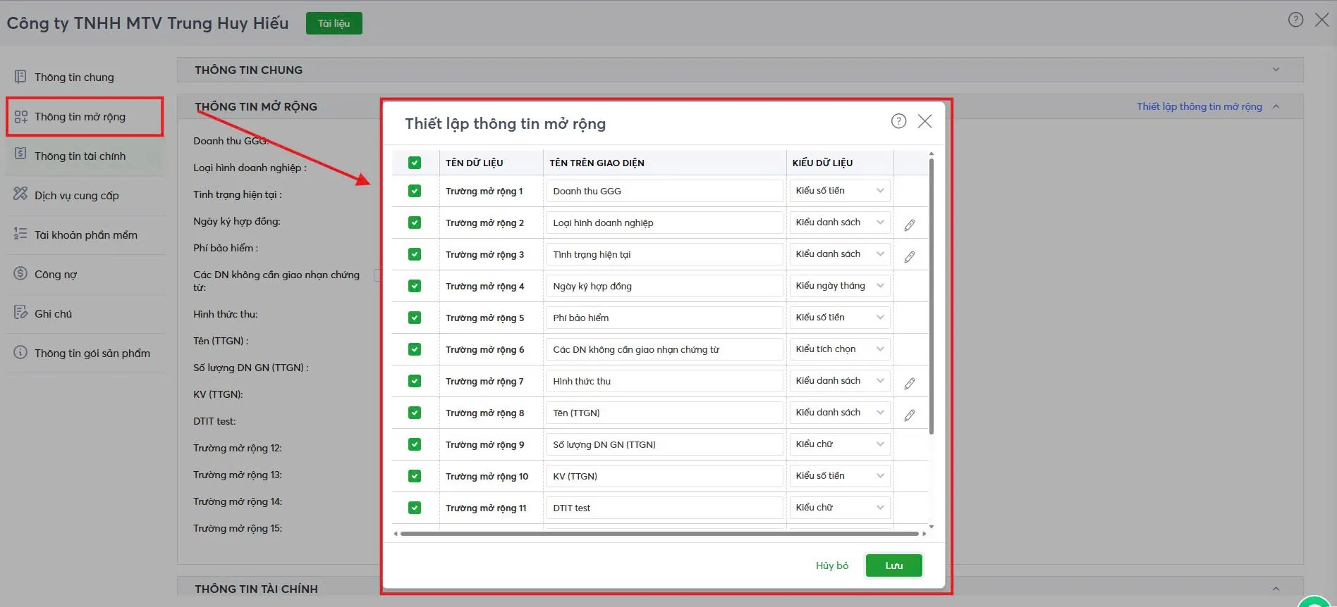Click Hủy bỏ to cancel
Viewport: 1337px width, 607px height.
832,565
